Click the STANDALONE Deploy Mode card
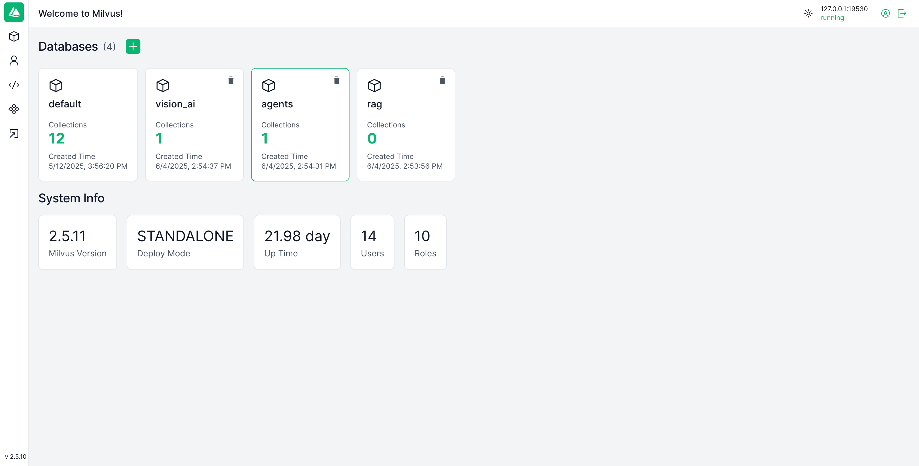Screen dimensions: 919x466 [185, 242]
